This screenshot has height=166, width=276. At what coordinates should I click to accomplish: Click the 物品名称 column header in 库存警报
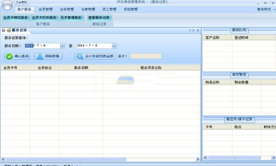point(217,82)
